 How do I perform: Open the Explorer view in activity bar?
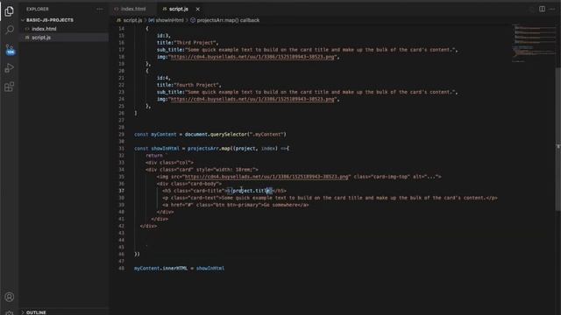(x=10, y=11)
